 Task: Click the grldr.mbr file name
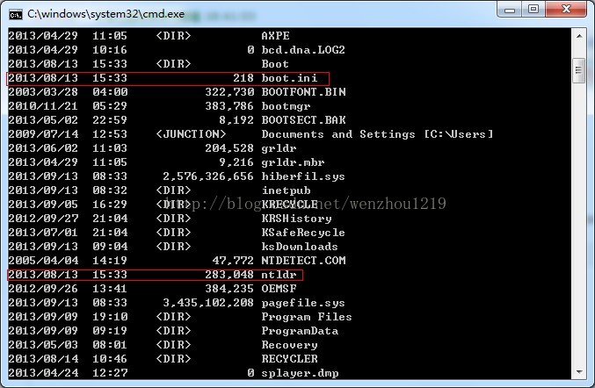coord(293,162)
